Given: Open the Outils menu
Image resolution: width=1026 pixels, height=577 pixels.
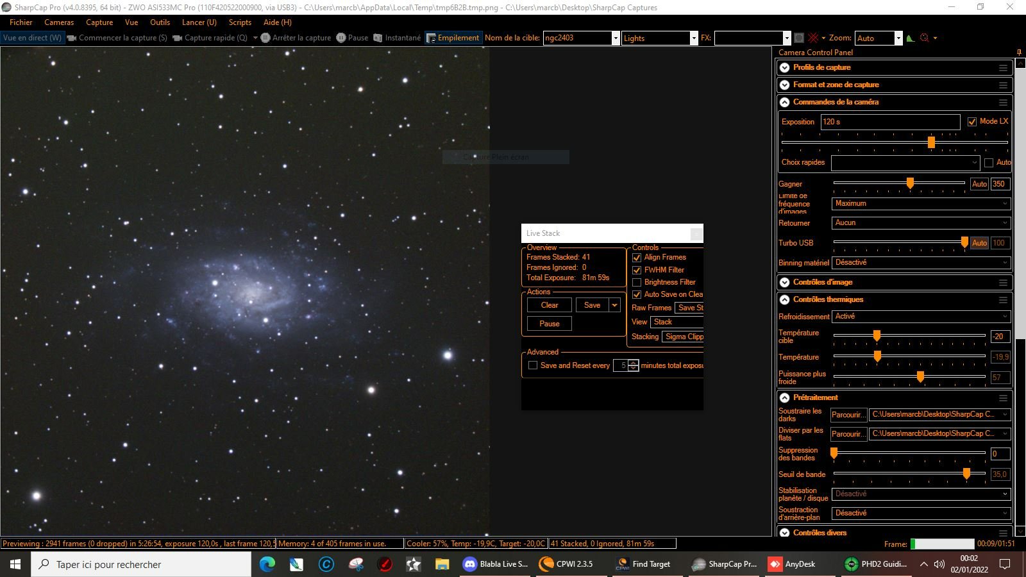Looking at the screenshot, I should pyautogui.click(x=160, y=22).
